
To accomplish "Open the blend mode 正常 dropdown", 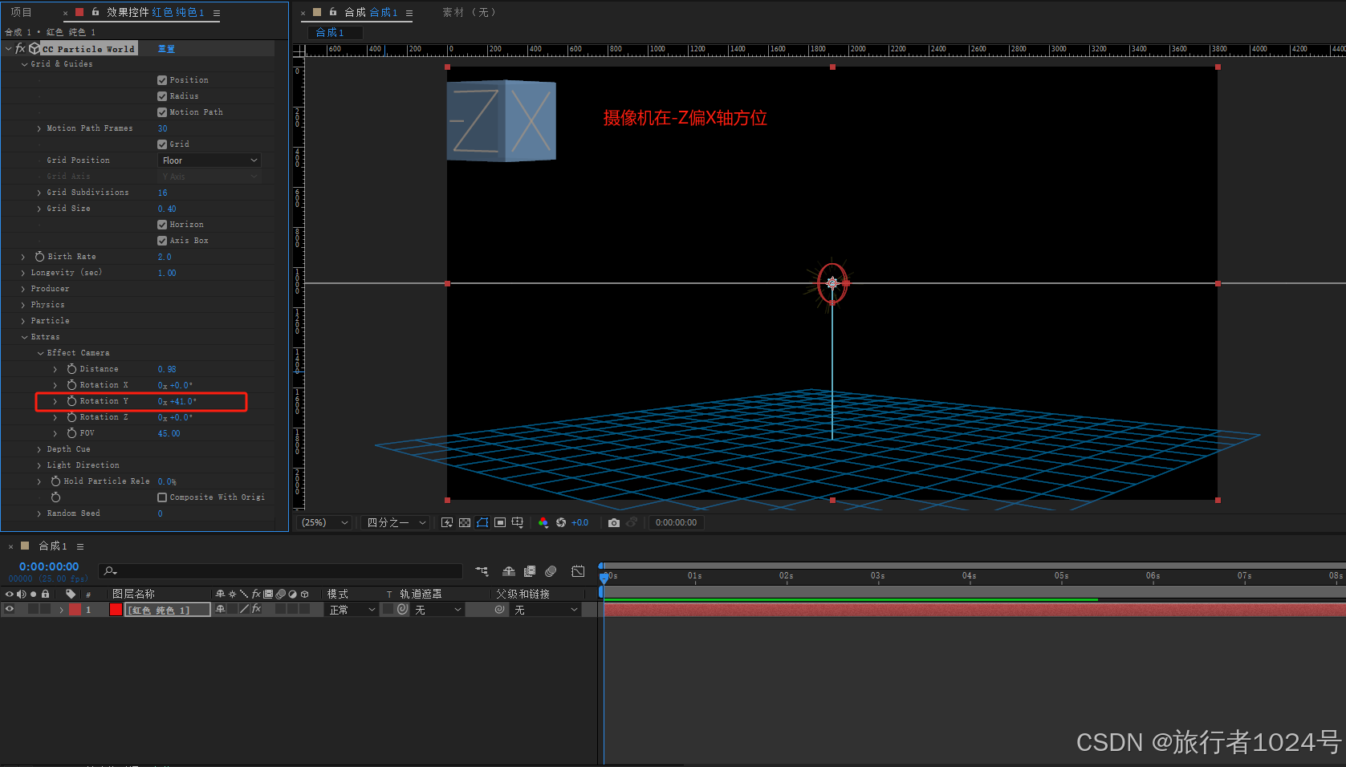I will coord(352,610).
